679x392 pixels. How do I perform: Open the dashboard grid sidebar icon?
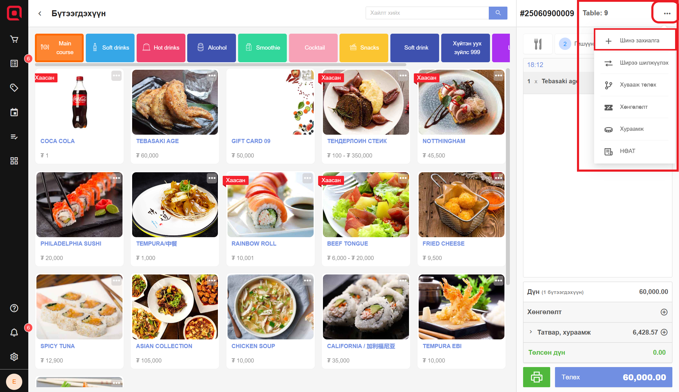pyautogui.click(x=14, y=161)
